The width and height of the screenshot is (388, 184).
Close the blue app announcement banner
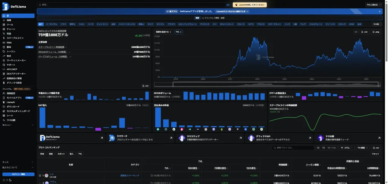tap(380, 11)
